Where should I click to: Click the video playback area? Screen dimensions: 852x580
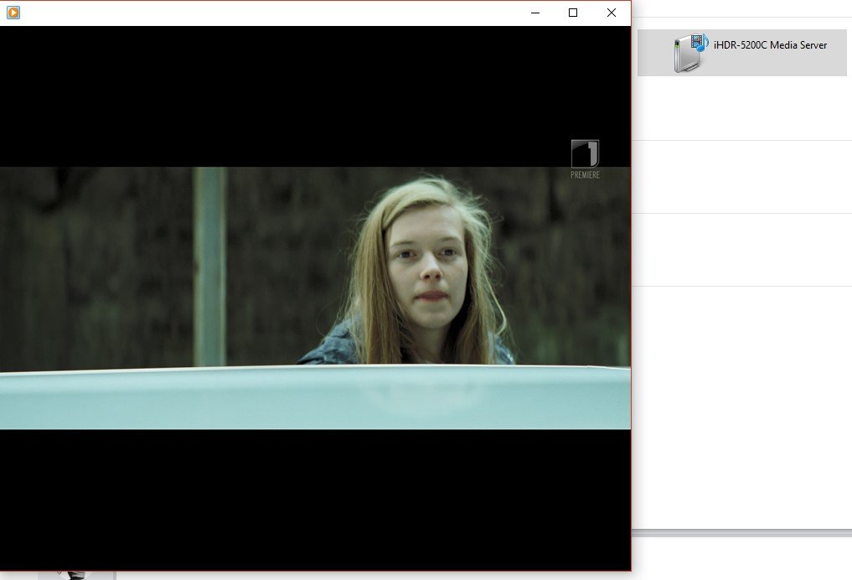315,298
